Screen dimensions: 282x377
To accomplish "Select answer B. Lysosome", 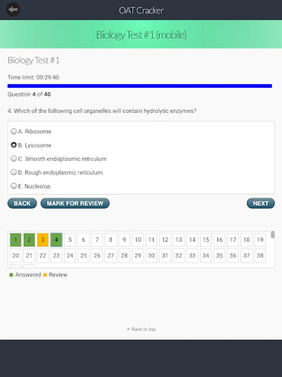I will (x=14, y=145).
